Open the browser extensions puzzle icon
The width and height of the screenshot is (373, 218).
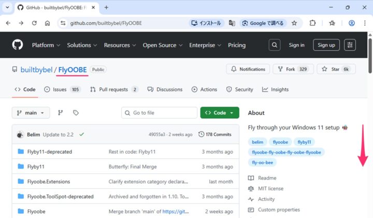(313, 23)
